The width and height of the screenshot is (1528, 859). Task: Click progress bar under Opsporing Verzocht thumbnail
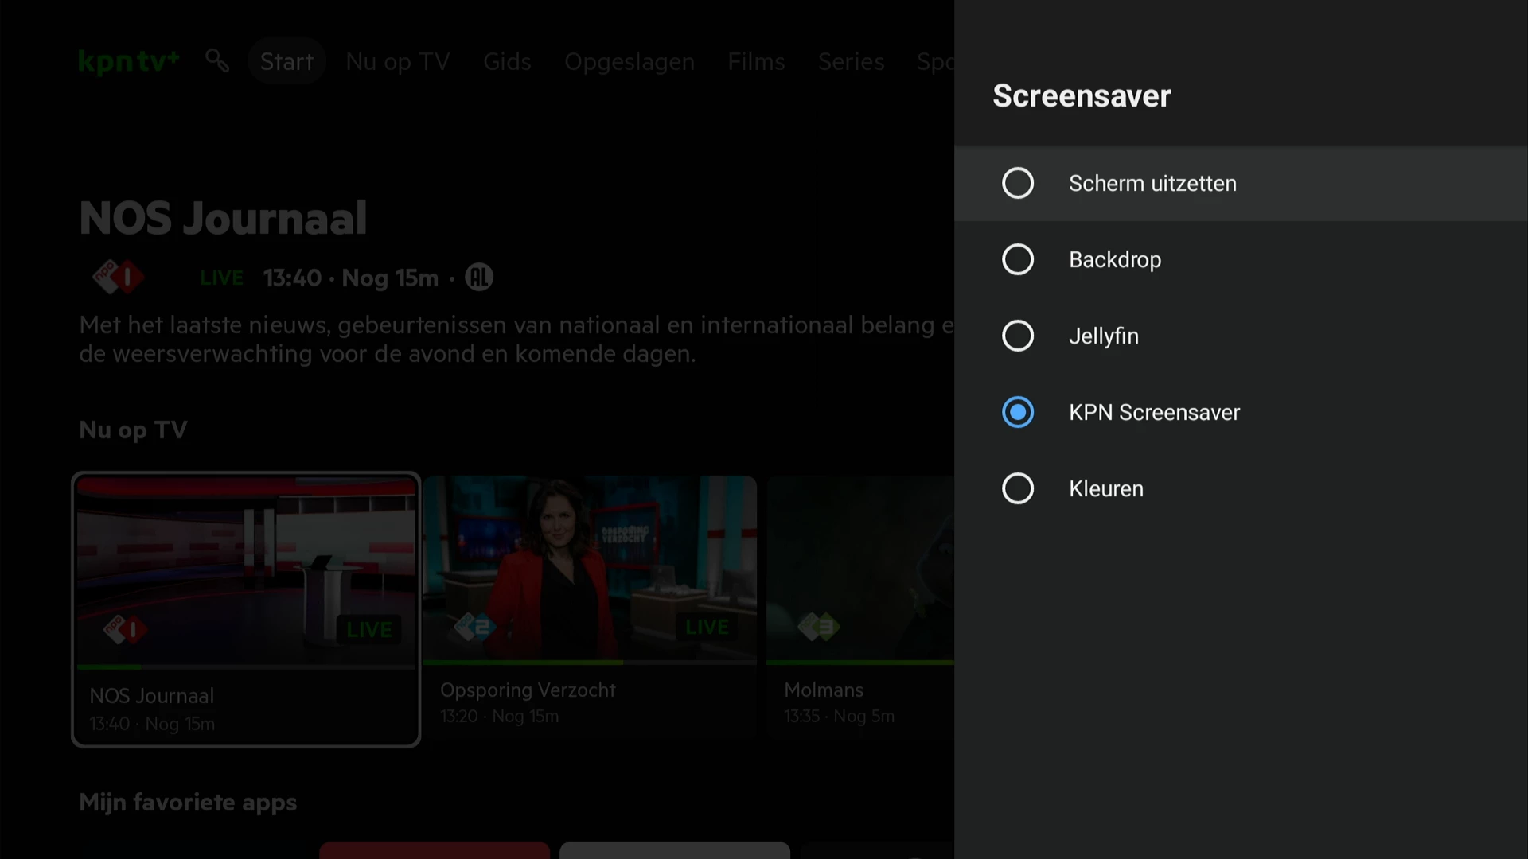[589, 662]
